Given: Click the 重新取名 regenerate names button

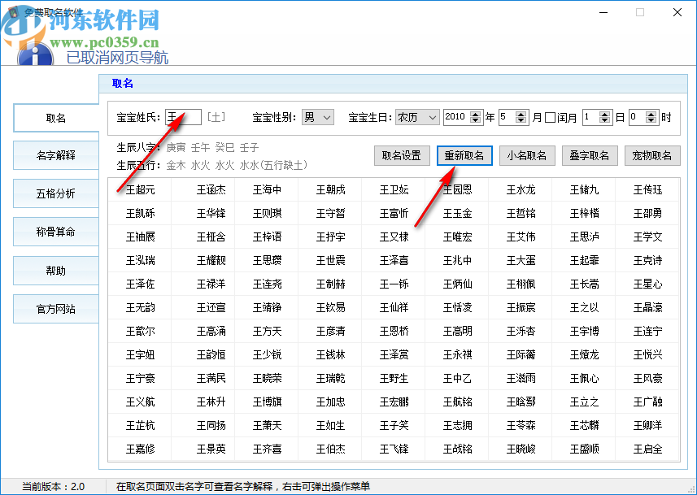Looking at the screenshot, I should pos(464,155).
